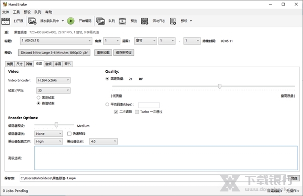Click the Add to Queue image icon
This screenshot has width=303, height=196.
tap(32, 21)
